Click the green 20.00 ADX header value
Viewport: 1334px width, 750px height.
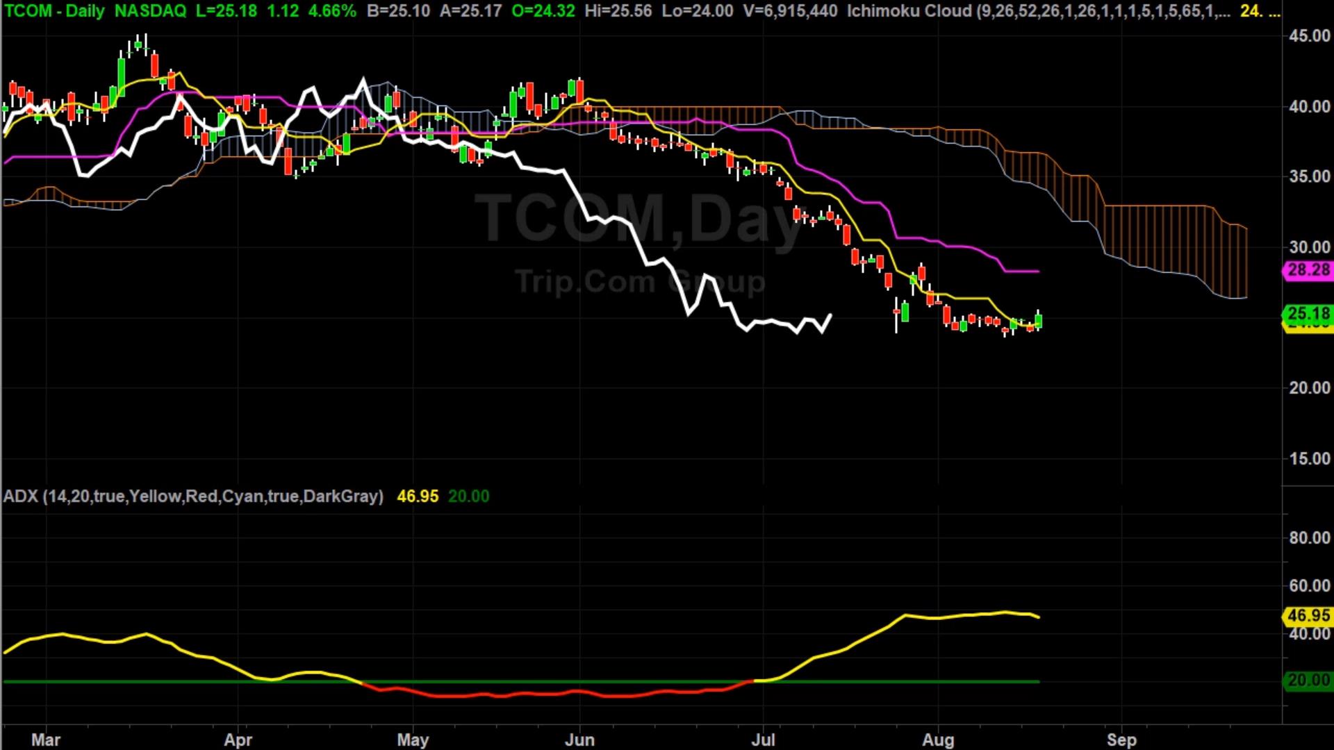point(469,496)
